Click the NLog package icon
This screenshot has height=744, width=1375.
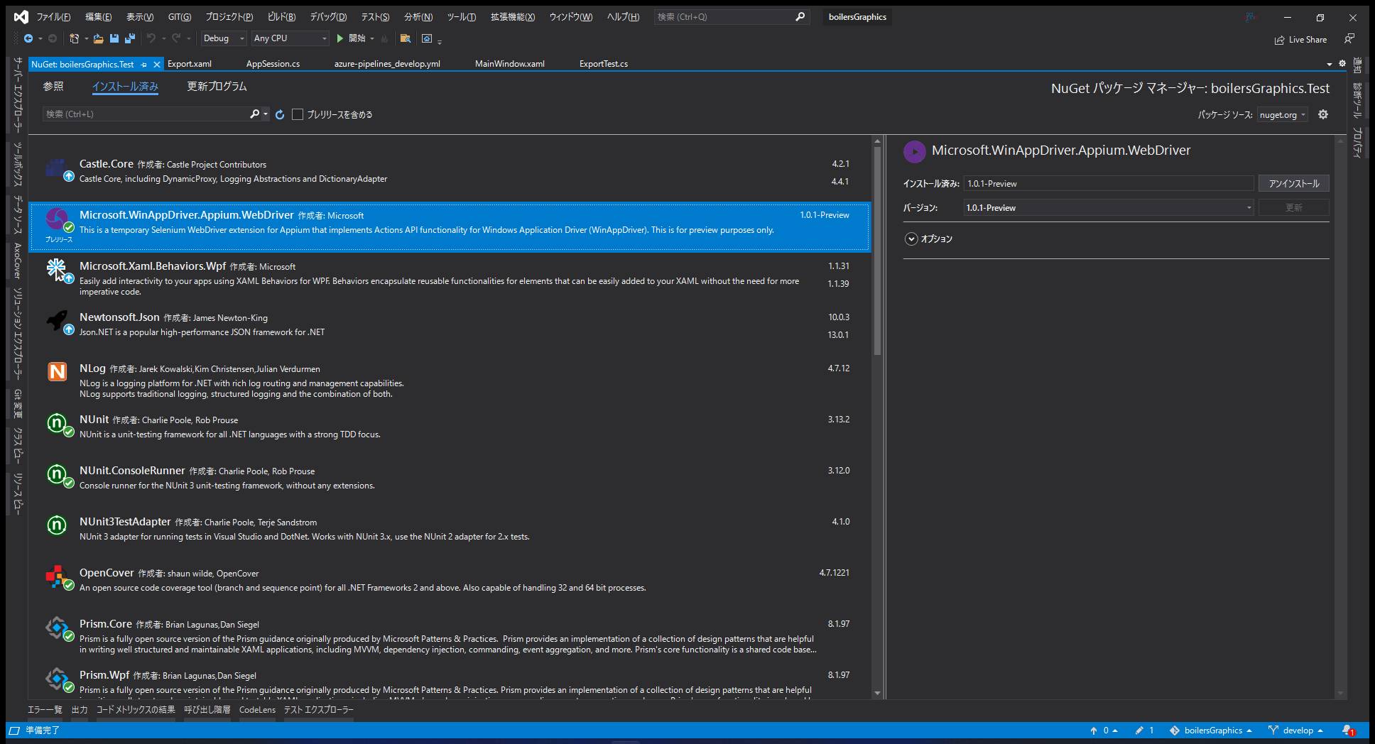tap(57, 371)
